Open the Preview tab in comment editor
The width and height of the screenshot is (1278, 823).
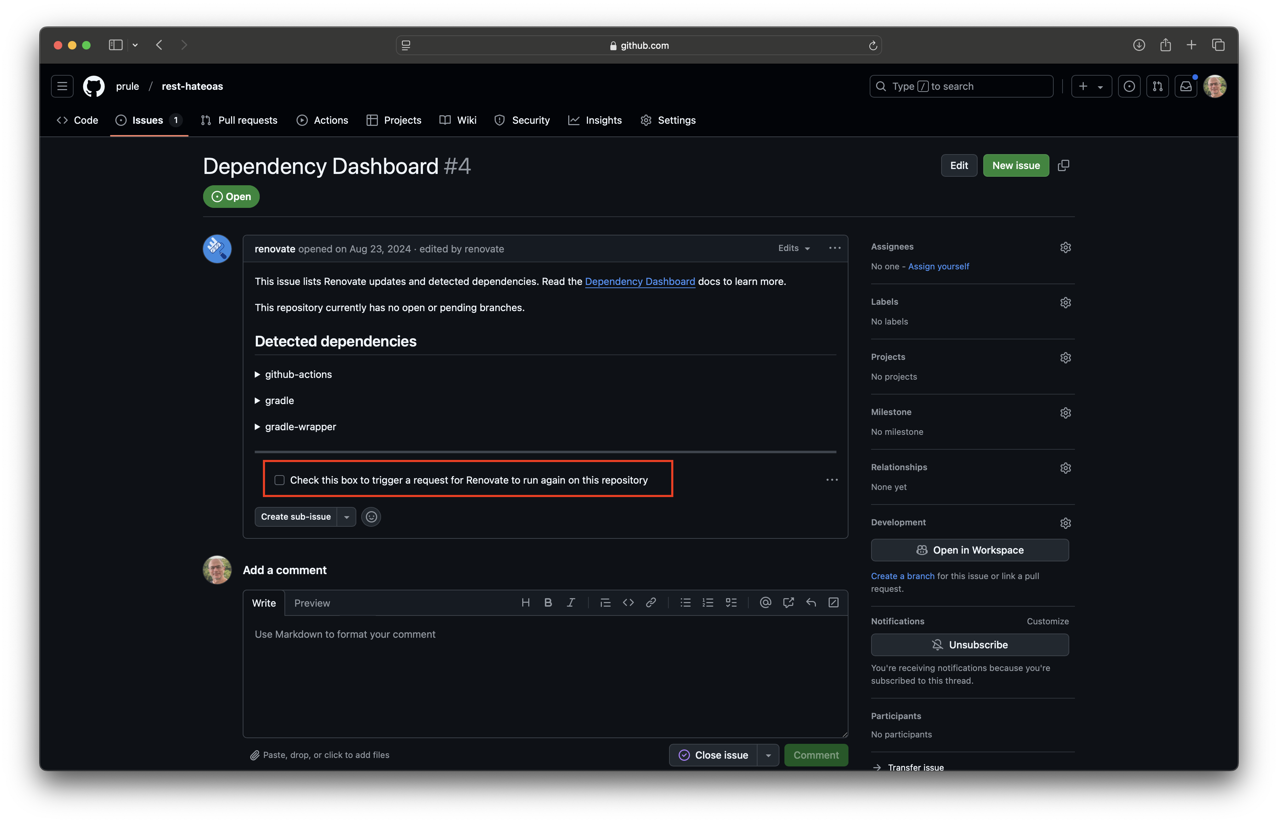point(312,603)
